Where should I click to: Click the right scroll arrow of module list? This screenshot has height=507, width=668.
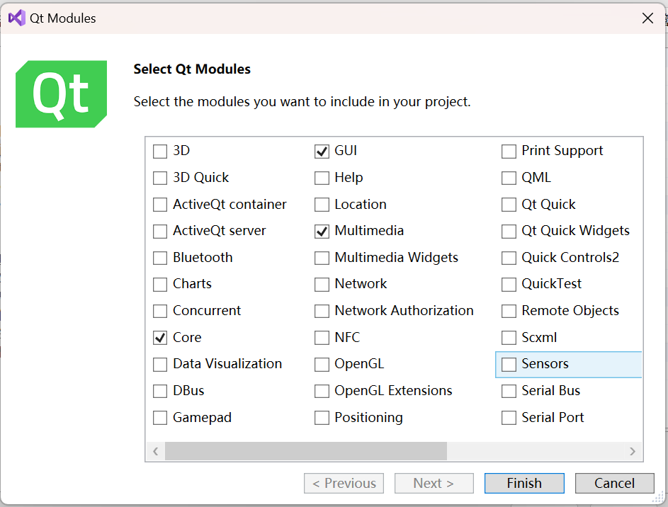pos(633,451)
